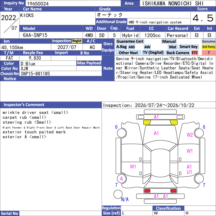
Task: Click the W2 mark on right fender
Action: pos(190,135)
